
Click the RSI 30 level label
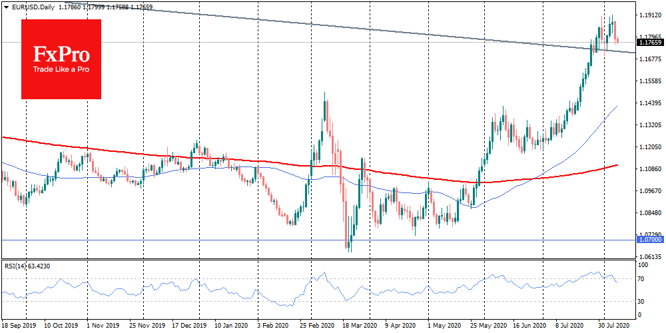pyautogui.click(x=642, y=301)
